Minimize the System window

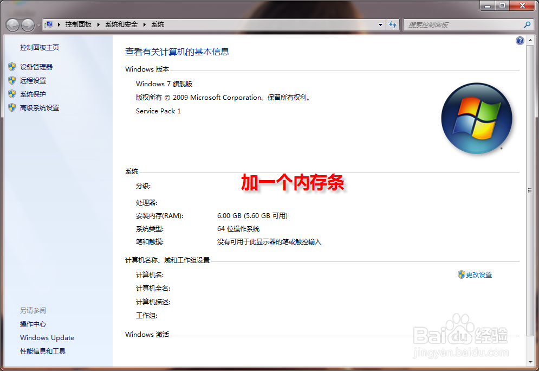pyautogui.click(x=487, y=5)
